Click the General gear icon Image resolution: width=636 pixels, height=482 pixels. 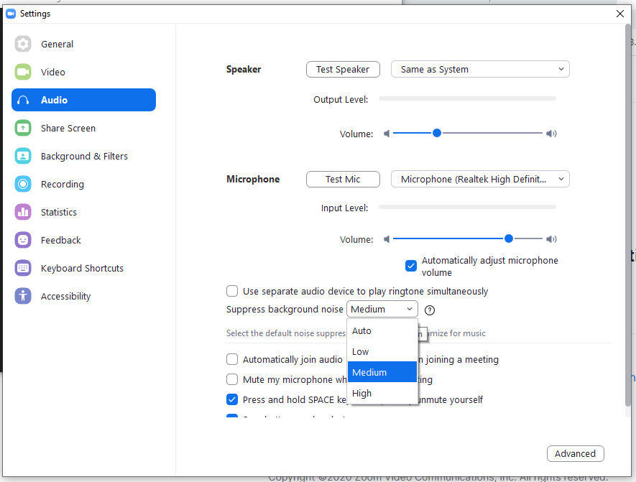pyautogui.click(x=23, y=44)
